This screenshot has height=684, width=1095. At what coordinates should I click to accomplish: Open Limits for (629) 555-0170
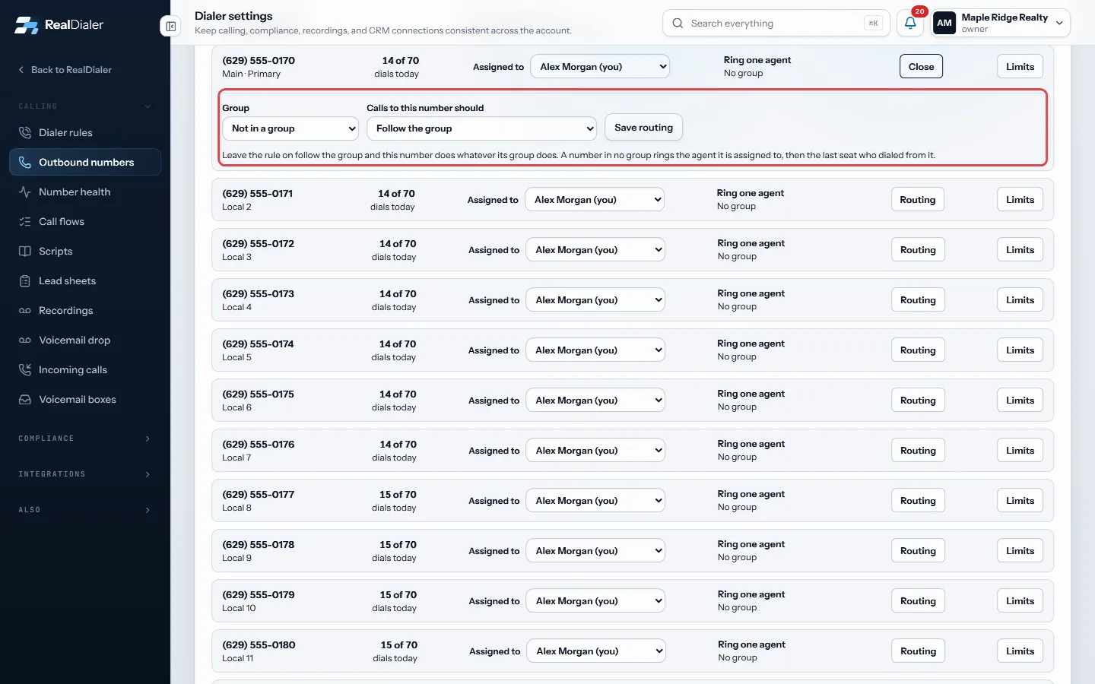click(1020, 67)
